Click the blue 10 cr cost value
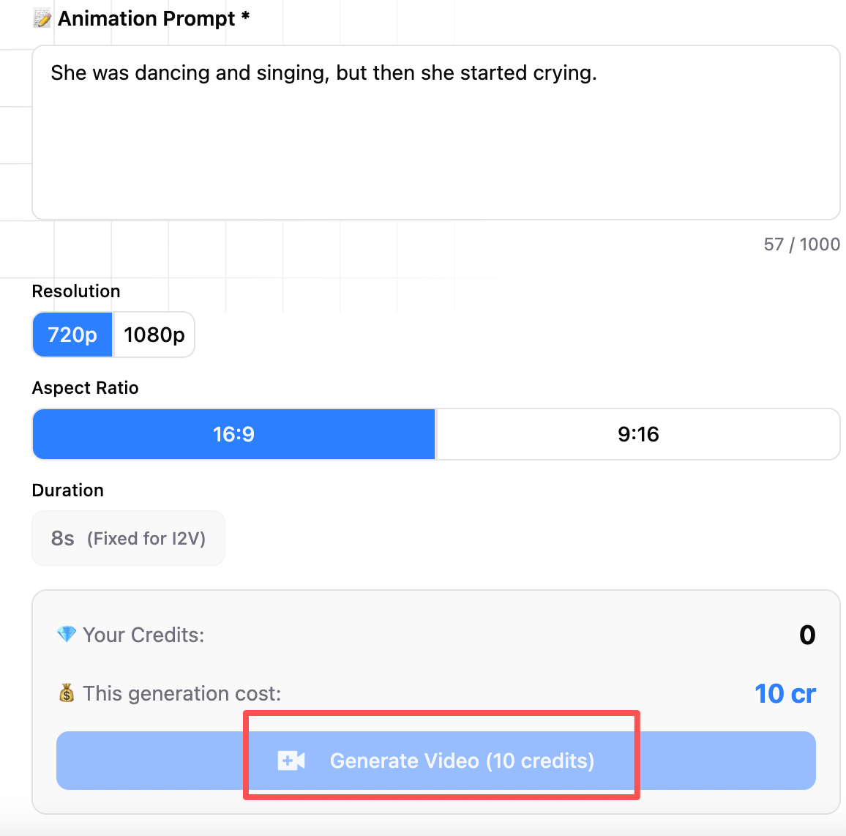The image size is (846, 836). click(785, 693)
